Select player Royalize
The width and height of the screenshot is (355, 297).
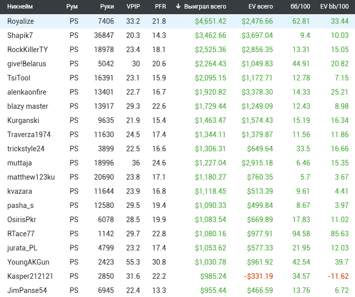pyautogui.click(x=21, y=21)
